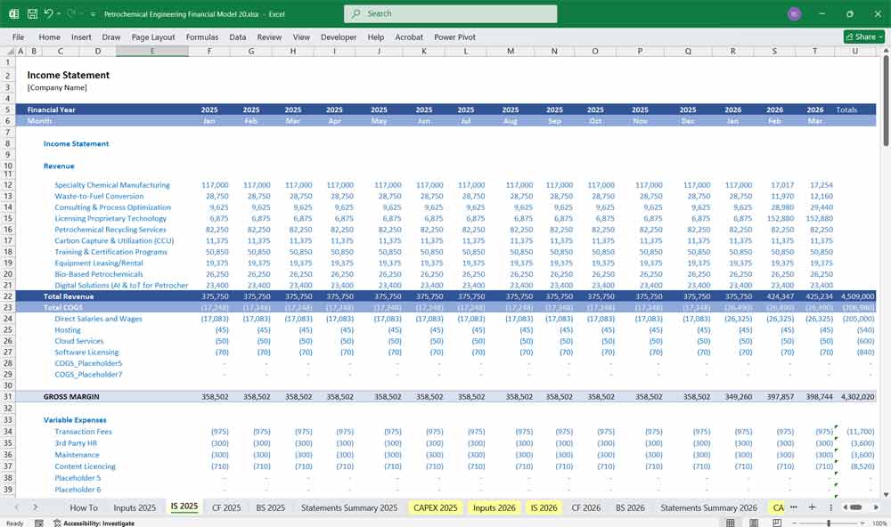Screen dimensions: 891x527
Task: Open the Excel application control icon
Action: (x=13, y=13)
